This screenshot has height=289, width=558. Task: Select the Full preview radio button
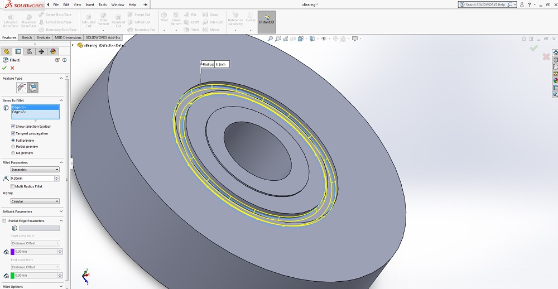point(13,141)
